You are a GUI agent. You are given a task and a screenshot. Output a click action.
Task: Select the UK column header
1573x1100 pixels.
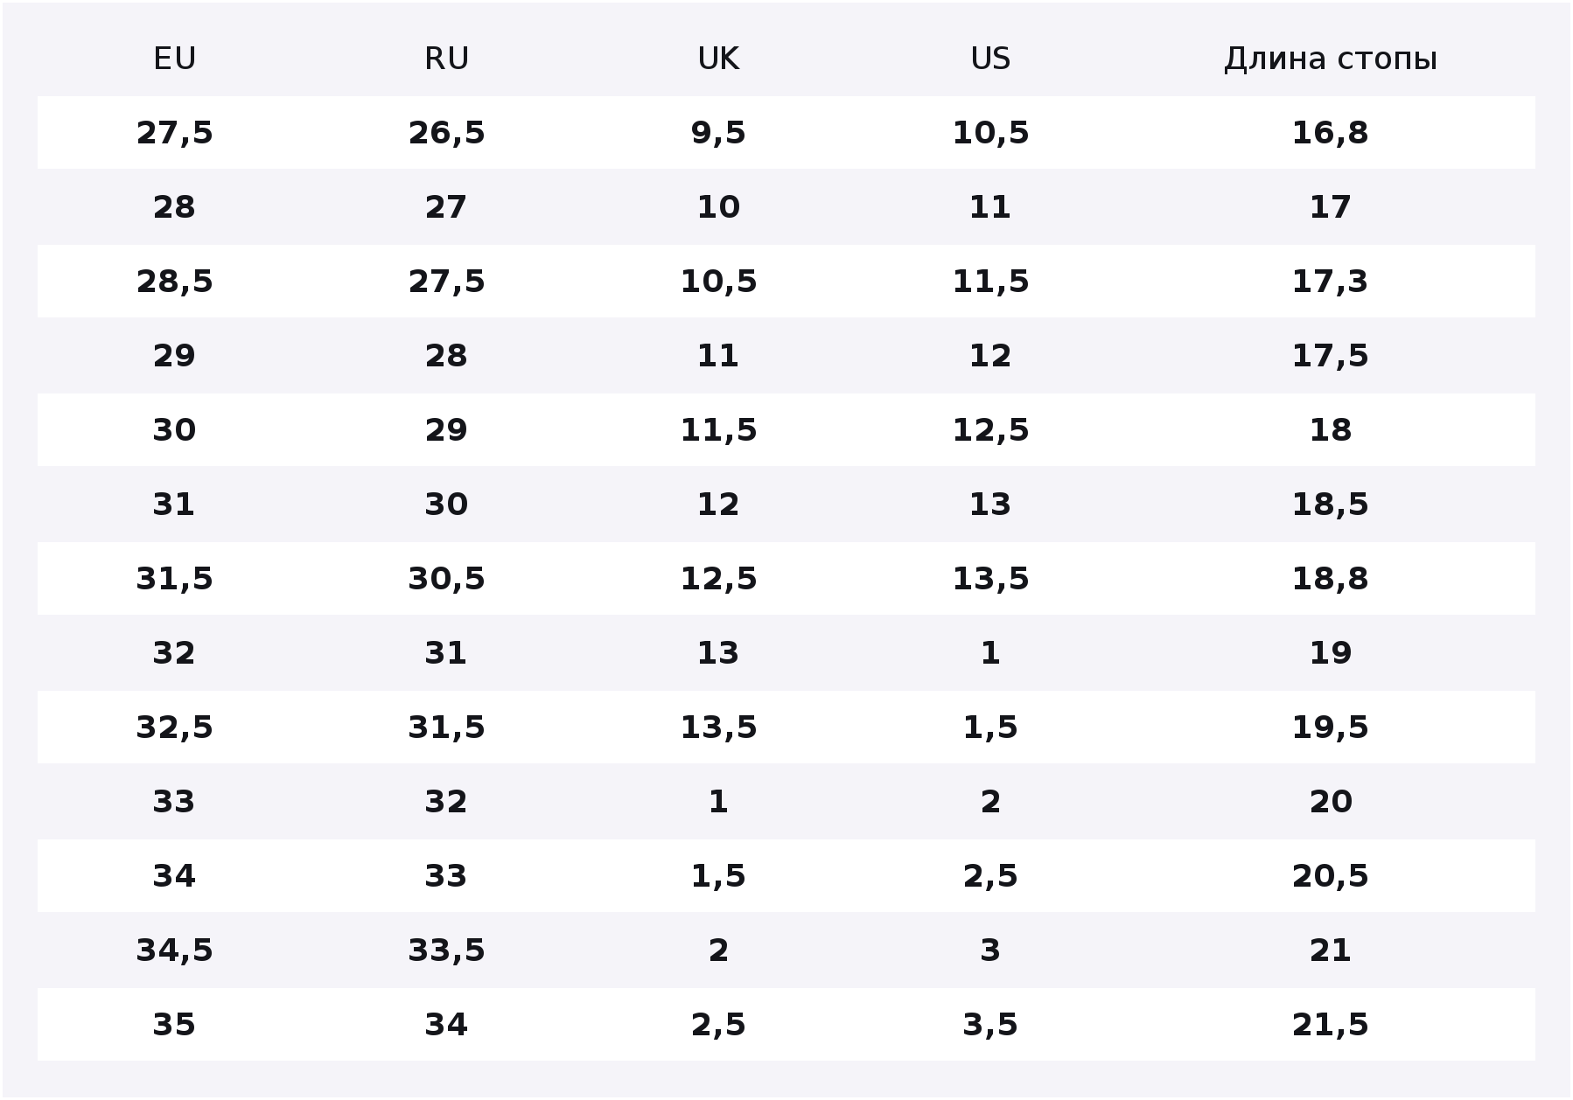tap(718, 59)
